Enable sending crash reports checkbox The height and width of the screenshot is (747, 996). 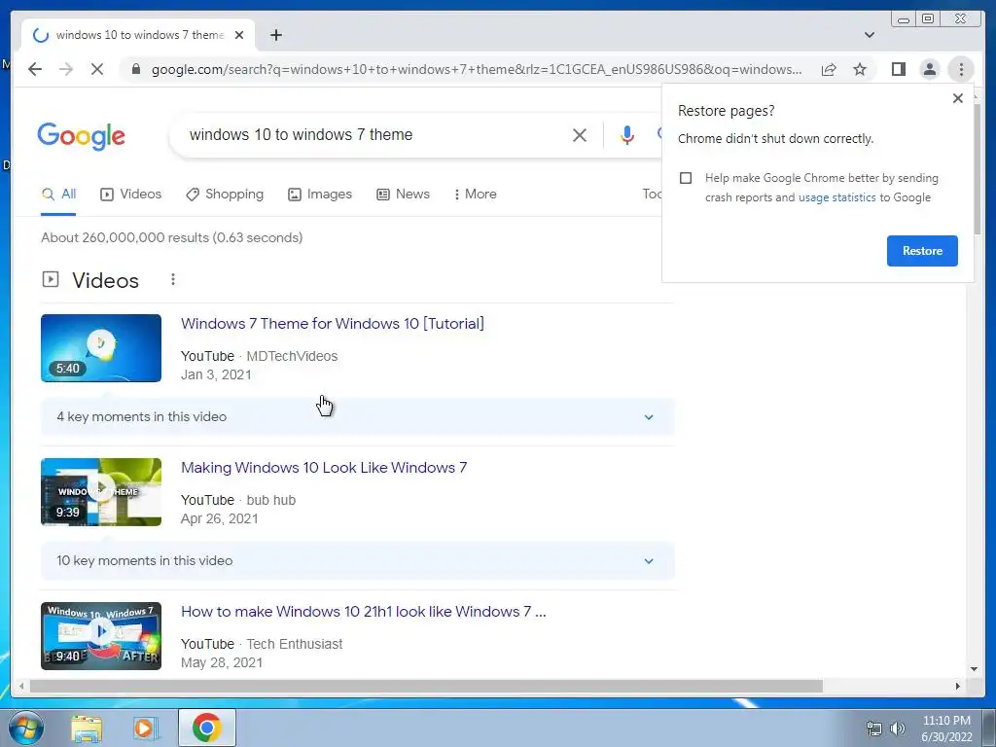click(686, 178)
